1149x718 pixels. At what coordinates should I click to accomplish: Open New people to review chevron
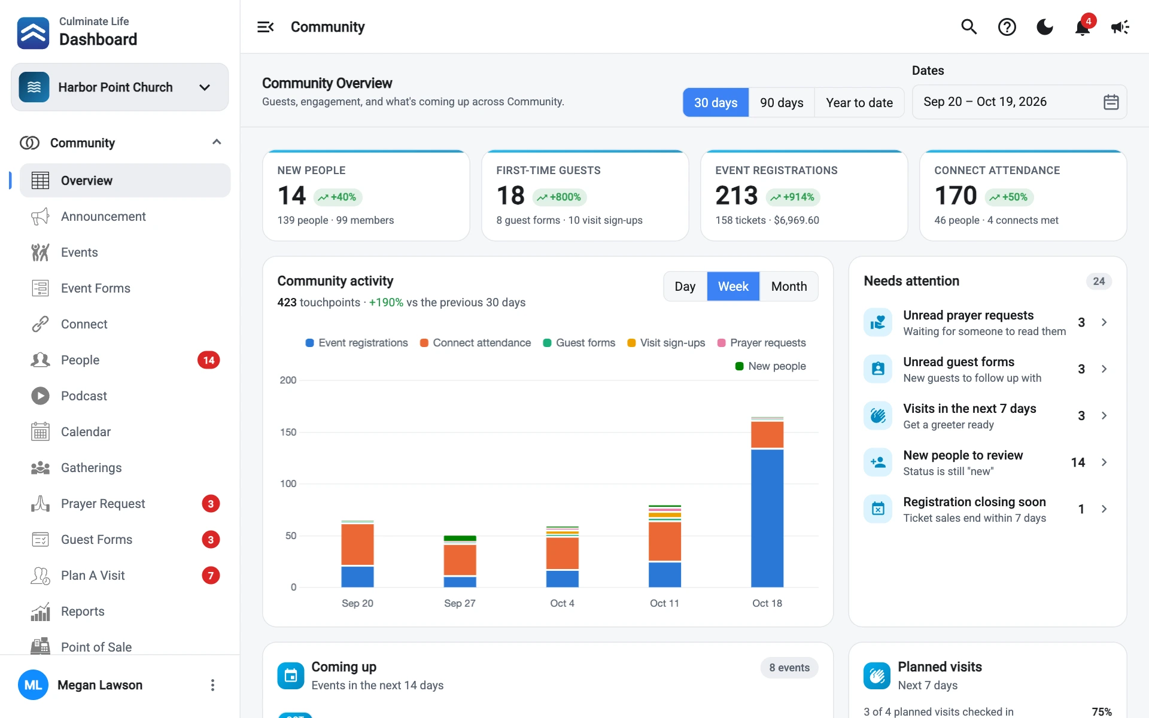click(1104, 463)
